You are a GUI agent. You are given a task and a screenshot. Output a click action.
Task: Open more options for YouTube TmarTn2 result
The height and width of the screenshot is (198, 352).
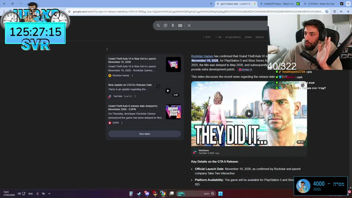[135, 96]
